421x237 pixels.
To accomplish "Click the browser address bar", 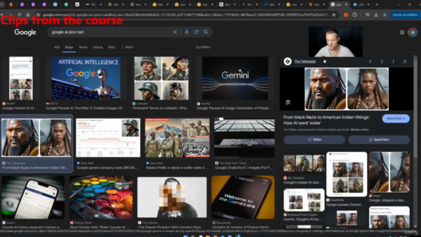I will click(186, 14).
